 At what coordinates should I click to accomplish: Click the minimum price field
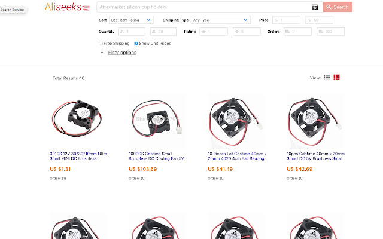[285, 20]
